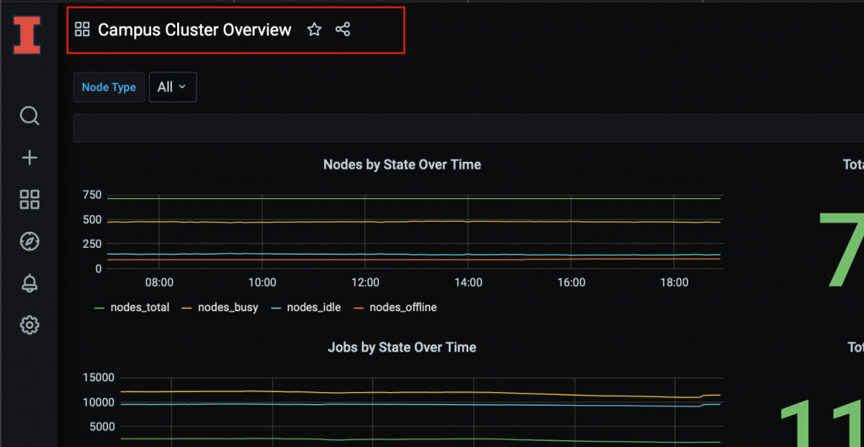This screenshot has width=864, height=447.
Task: Open the dashboards grid icon in sidebar
Action: (30, 200)
